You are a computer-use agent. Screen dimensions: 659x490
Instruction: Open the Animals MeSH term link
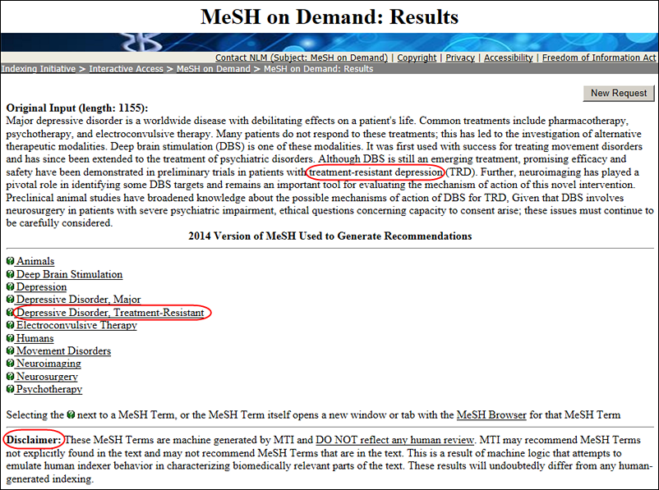pyautogui.click(x=35, y=261)
